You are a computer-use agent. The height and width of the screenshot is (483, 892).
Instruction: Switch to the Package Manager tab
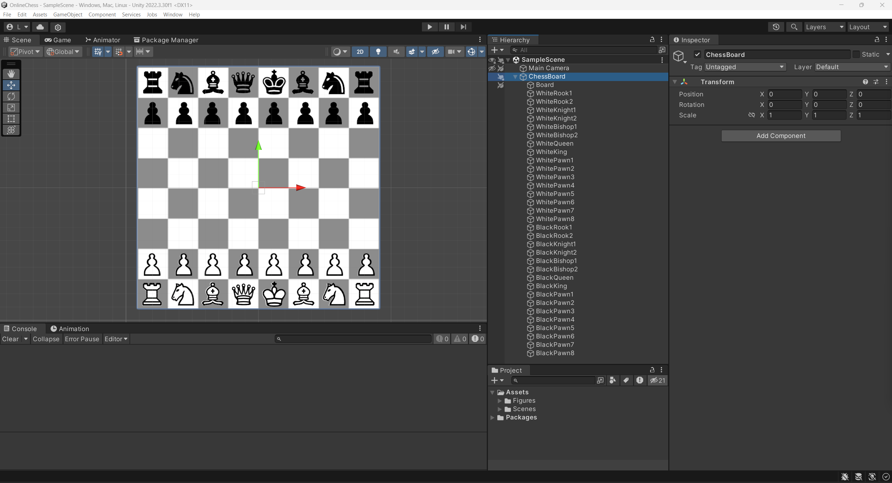click(166, 40)
